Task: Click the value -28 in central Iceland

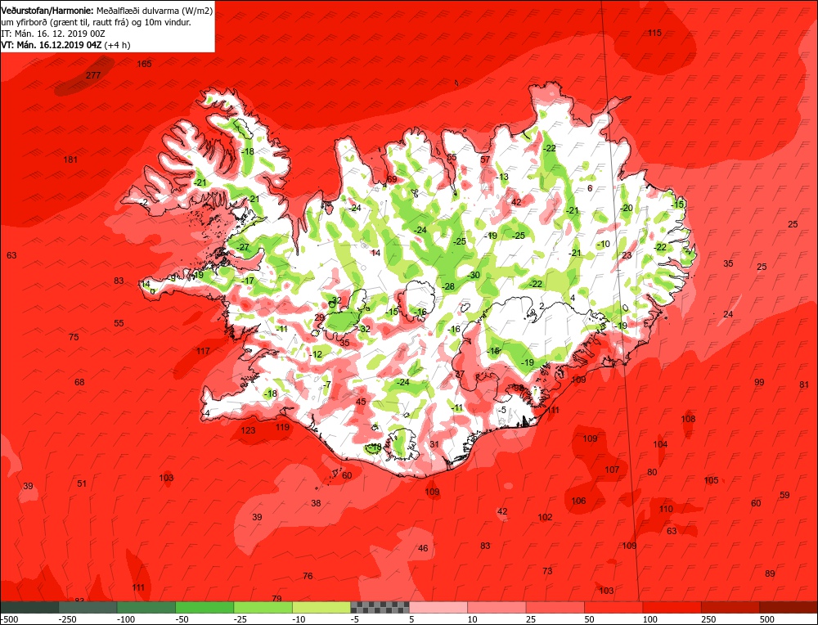Action: click(448, 286)
